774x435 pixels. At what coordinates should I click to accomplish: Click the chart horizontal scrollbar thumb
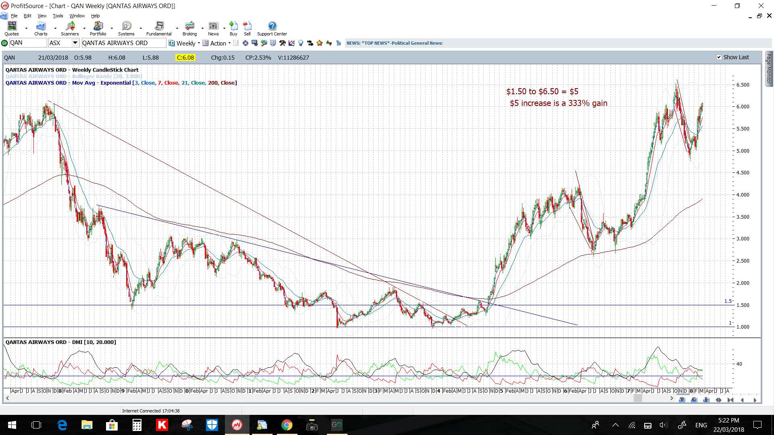coord(638,398)
